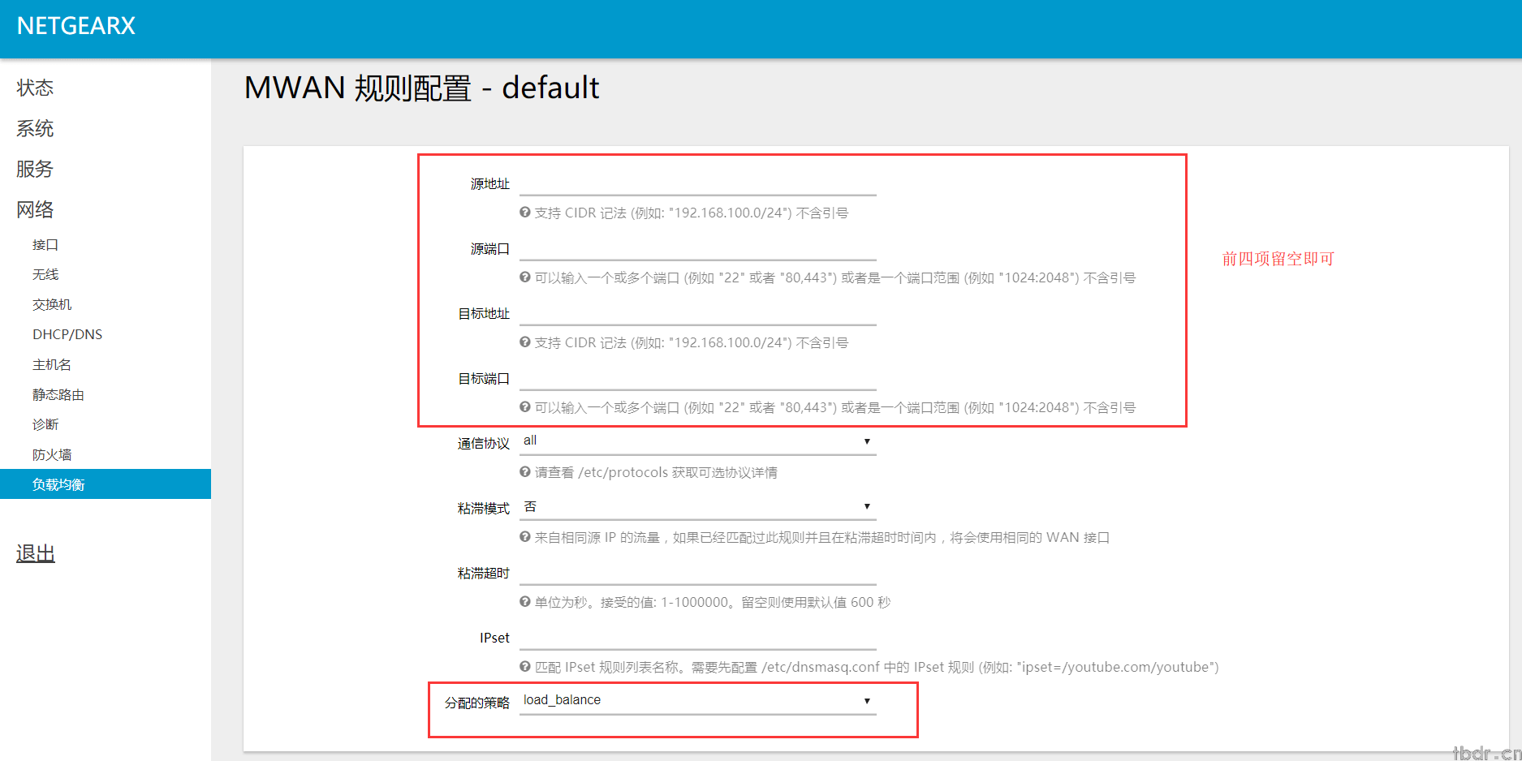The height and width of the screenshot is (761, 1522).
Task: Click help icon under 通信协议 dropdown
Action: 525,472
